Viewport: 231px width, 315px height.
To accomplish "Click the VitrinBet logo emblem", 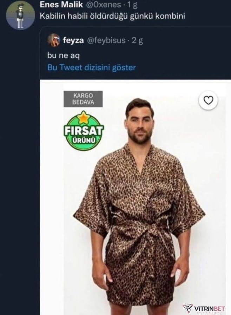I will (188, 308).
